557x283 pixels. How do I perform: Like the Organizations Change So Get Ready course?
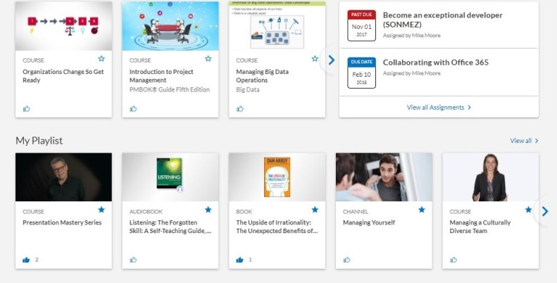(x=27, y=108)
